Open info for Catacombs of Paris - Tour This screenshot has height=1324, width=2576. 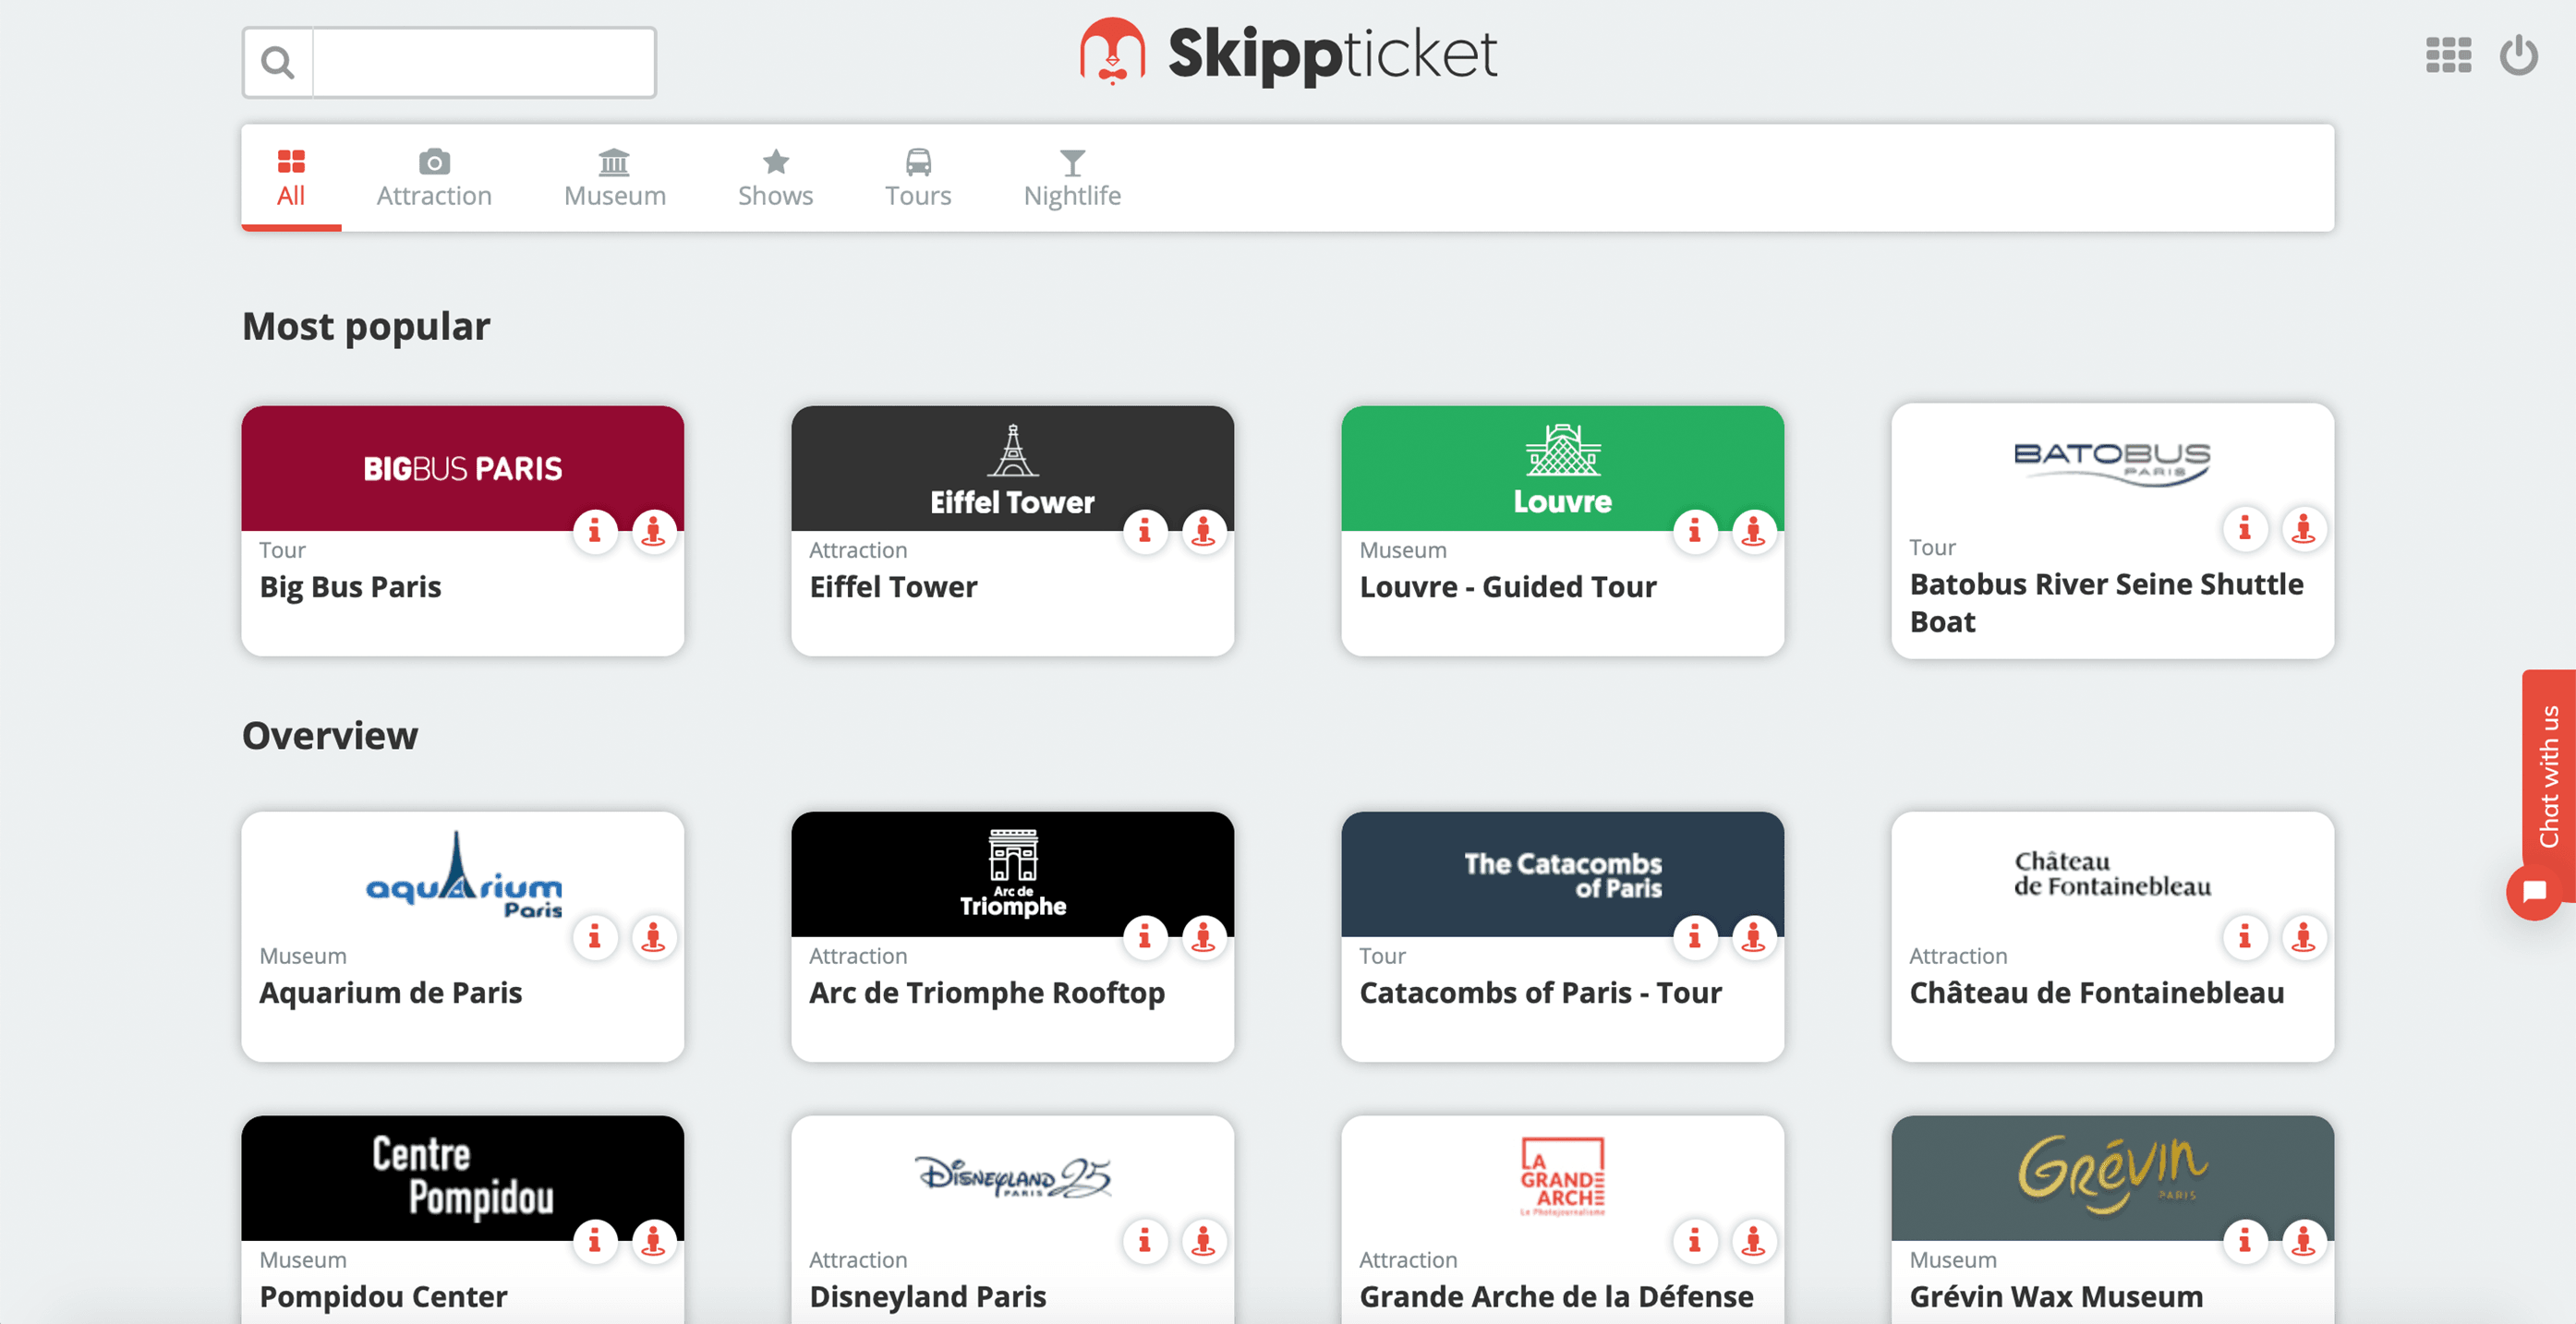pyautogui.click(x=1695, y=938)
